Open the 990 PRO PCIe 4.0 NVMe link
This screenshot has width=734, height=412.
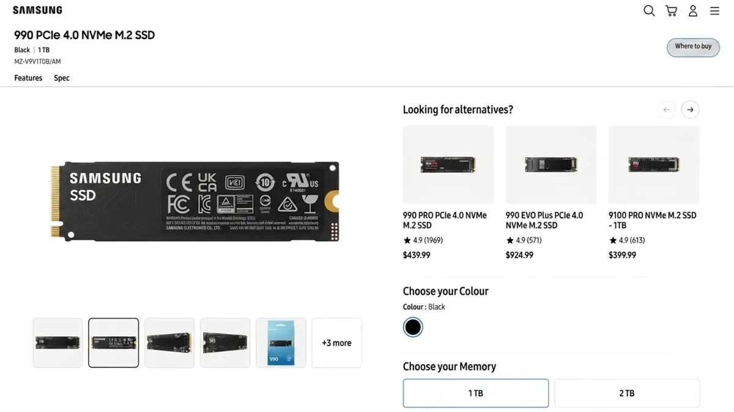pyautogui.click(x=445, y=220)
